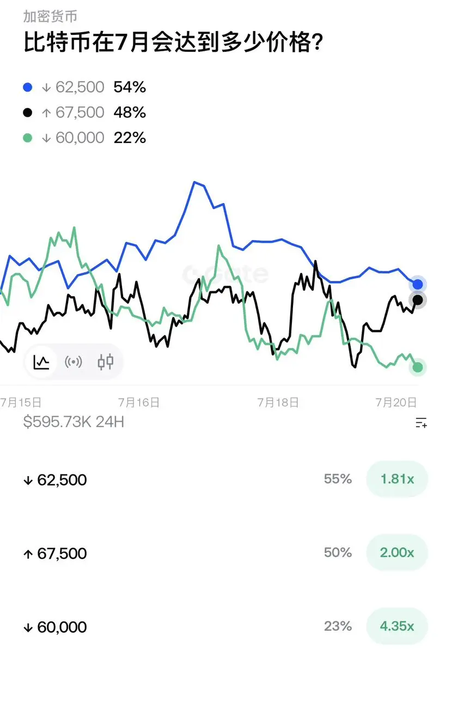The height and width of the screenshot is (707, 451).
Task: Open the 加密货币 category link
Action: pos(50,16)
